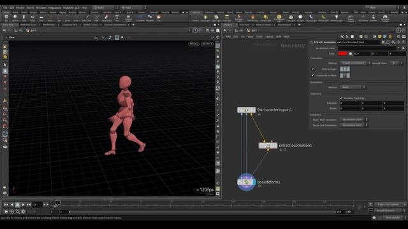Viewport: 408px width, 229px height.
Task: Click the fbxcharacterimport1 node
Action: (x=247, y=110)
